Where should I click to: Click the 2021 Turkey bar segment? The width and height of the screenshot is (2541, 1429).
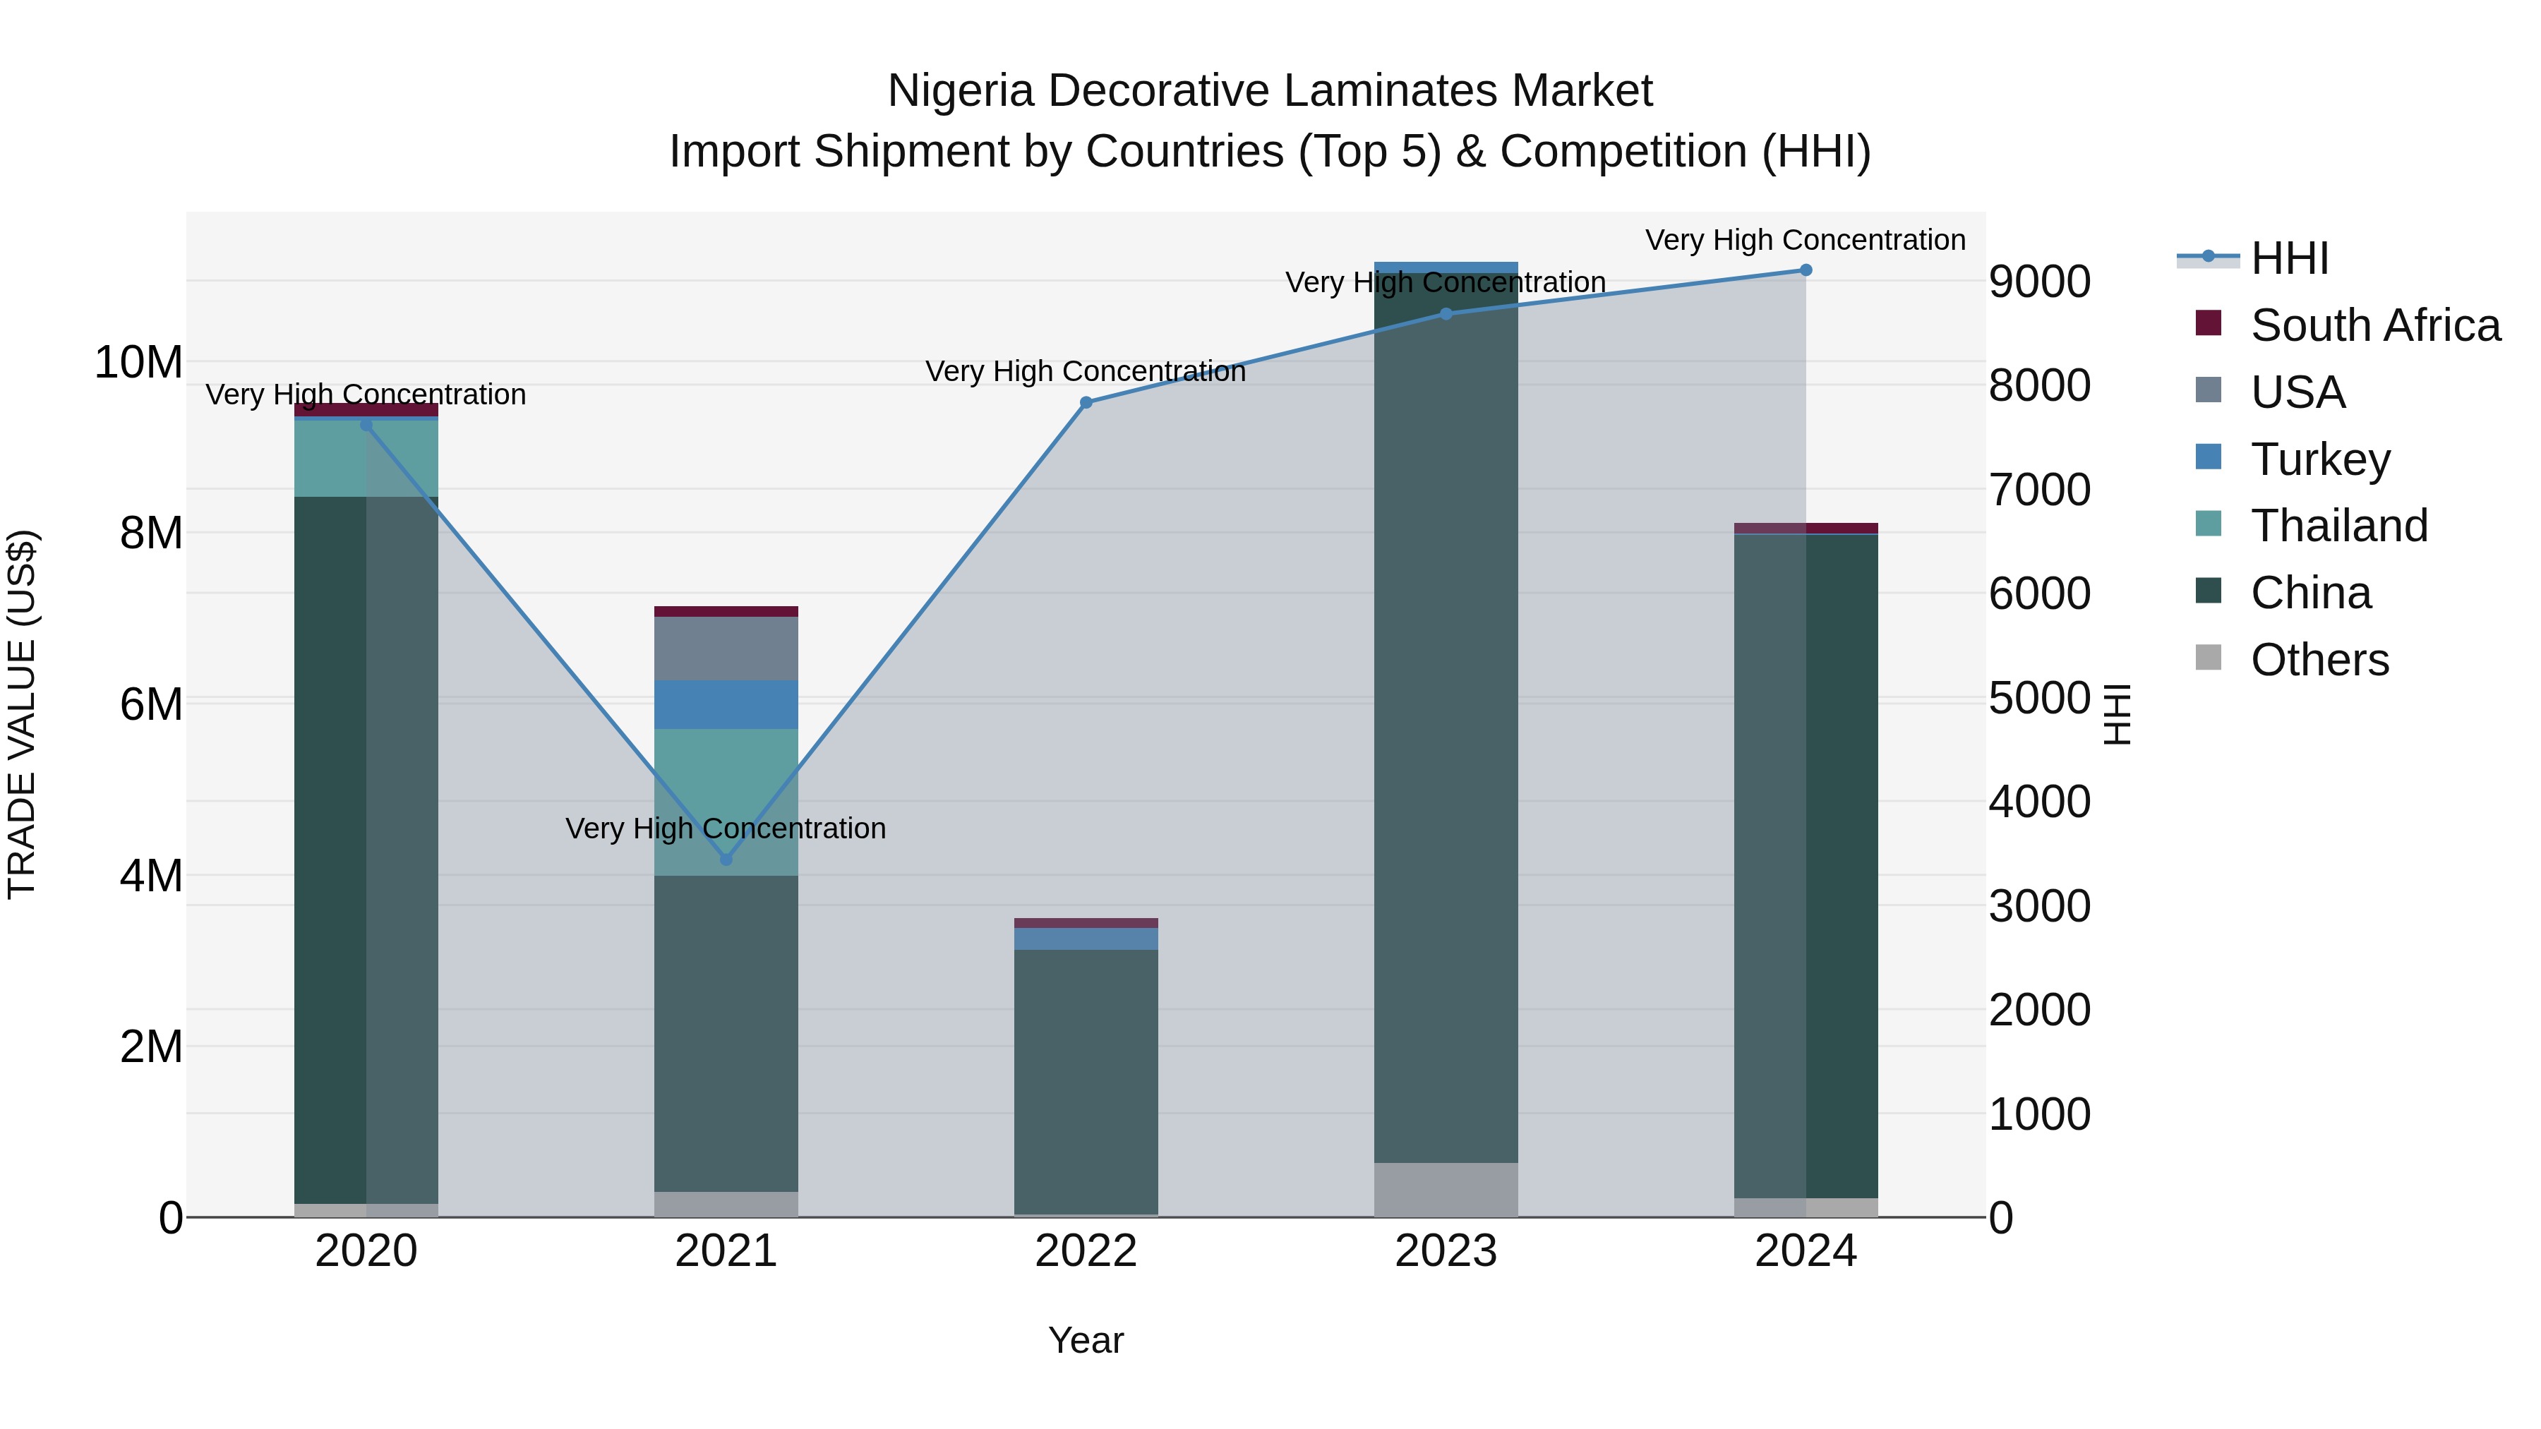726,705
